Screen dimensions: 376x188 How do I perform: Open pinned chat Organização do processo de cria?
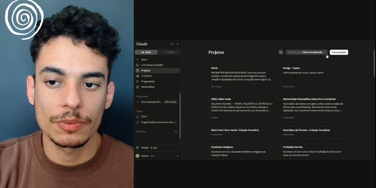(x=157, y=122)
